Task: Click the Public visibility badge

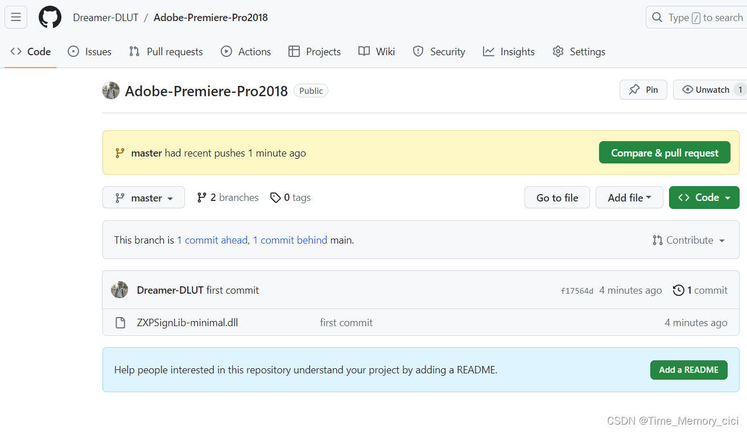Action: (x=311, y=91)
